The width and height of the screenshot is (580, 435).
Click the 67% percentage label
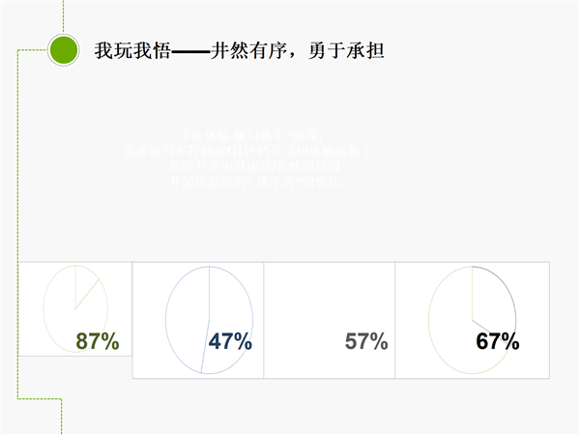tap(498, 341)
